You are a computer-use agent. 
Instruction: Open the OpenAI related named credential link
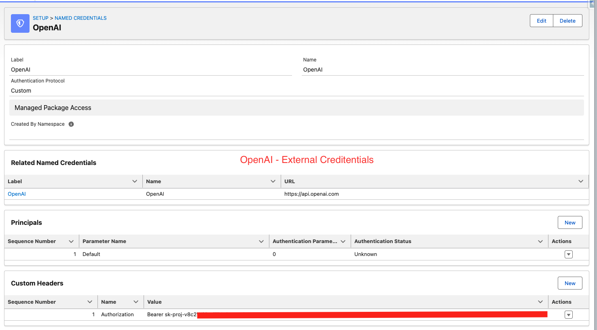pos(17,194)
